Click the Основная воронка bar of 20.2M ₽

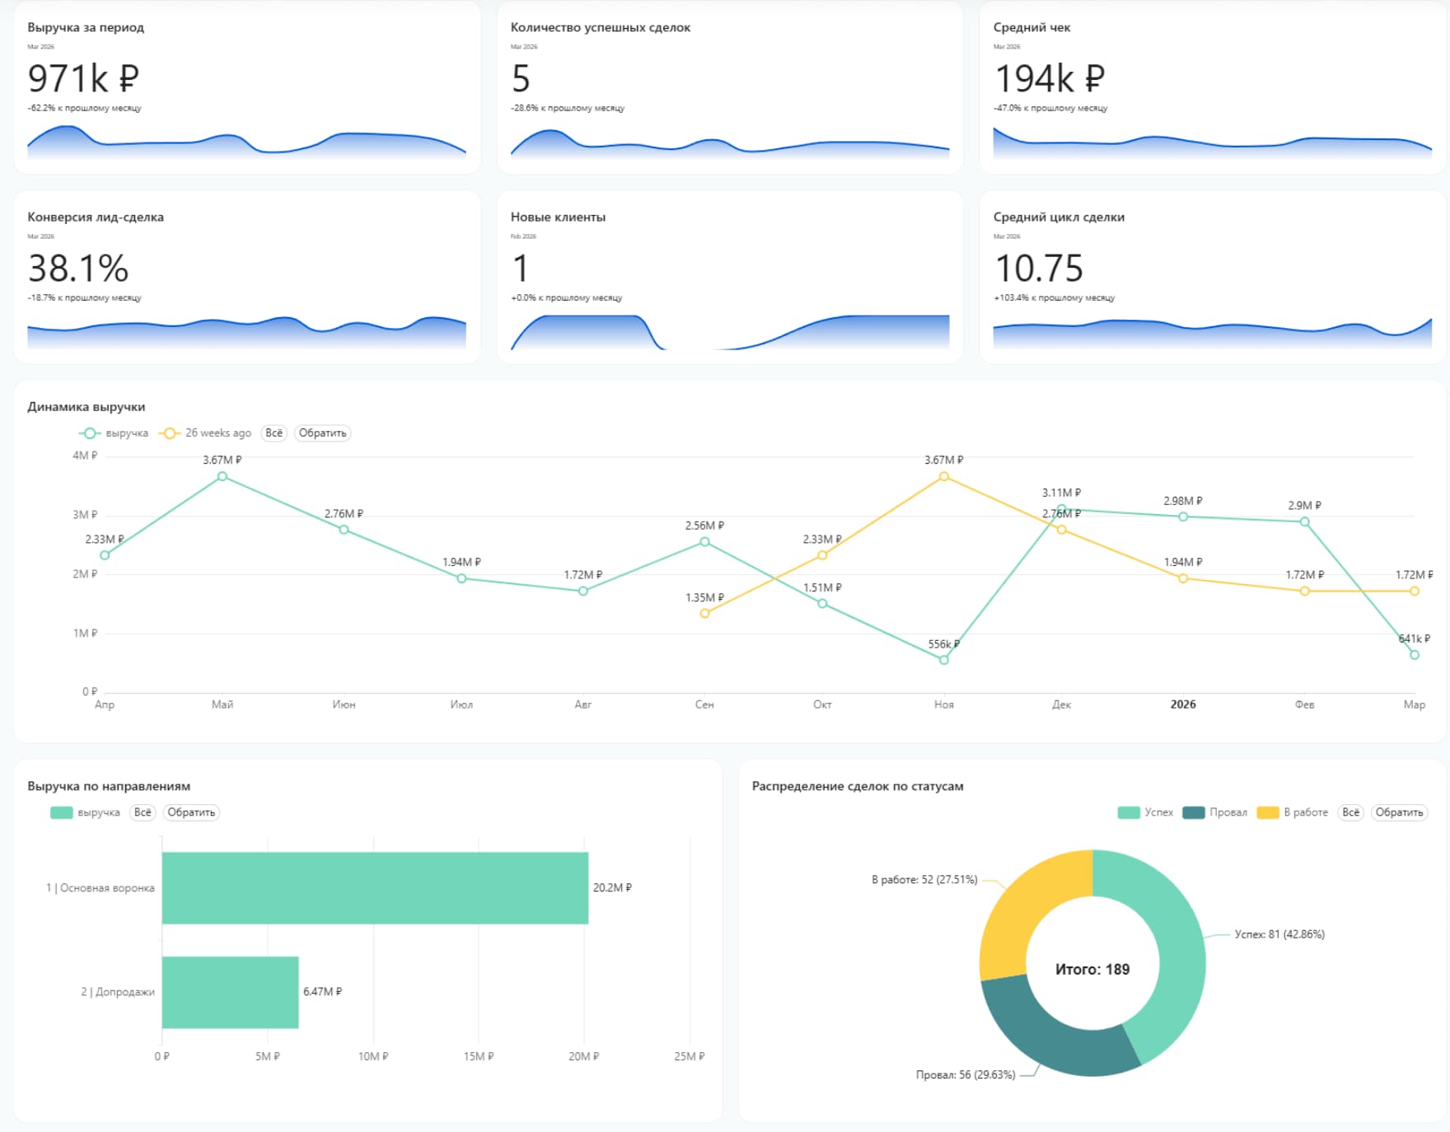(x=375, y=887)
